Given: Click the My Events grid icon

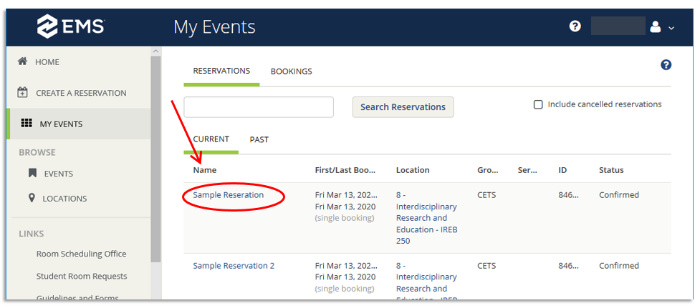Looking at the screenshot, I should (x=27, y=124).
